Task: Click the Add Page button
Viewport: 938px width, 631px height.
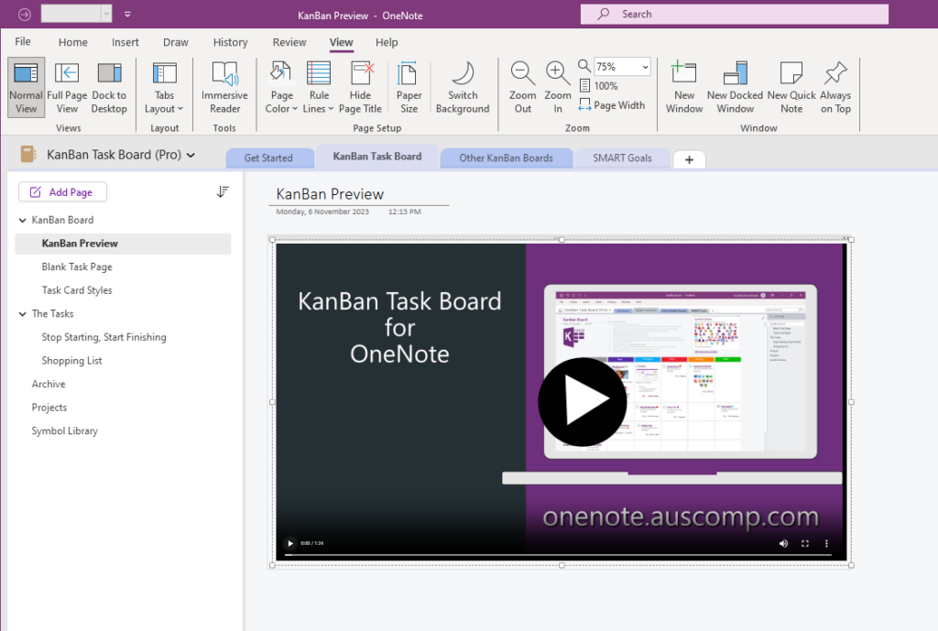Action: coord(62,191)
